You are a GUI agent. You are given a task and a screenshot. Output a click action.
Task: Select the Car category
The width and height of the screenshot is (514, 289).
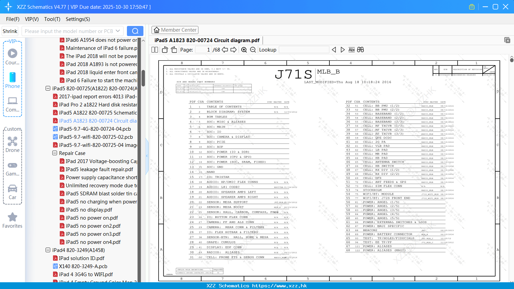(x=12, y=192)
